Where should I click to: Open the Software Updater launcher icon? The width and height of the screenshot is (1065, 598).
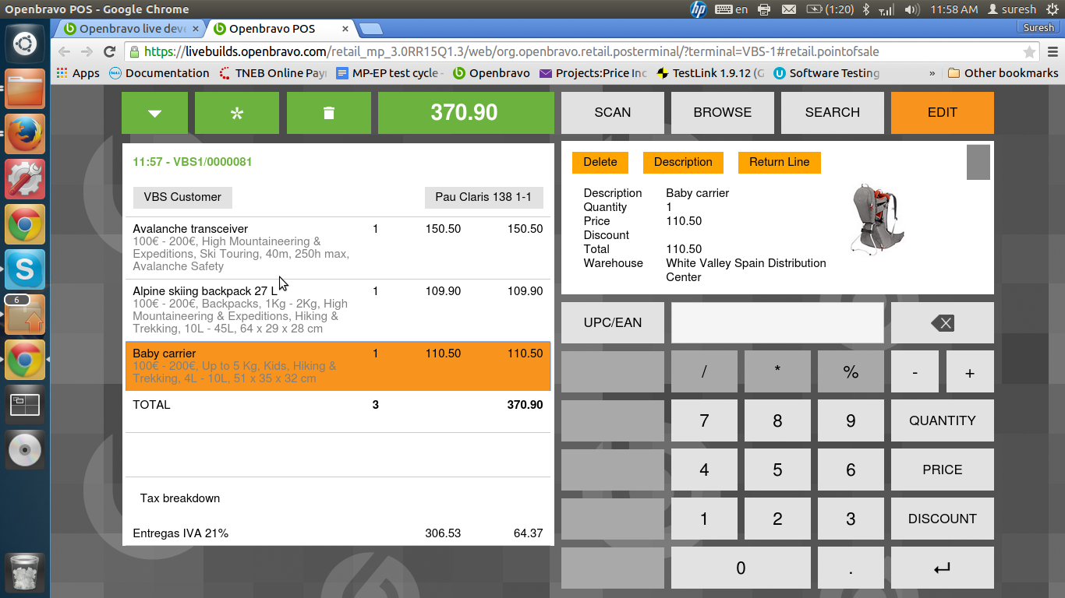25,315
